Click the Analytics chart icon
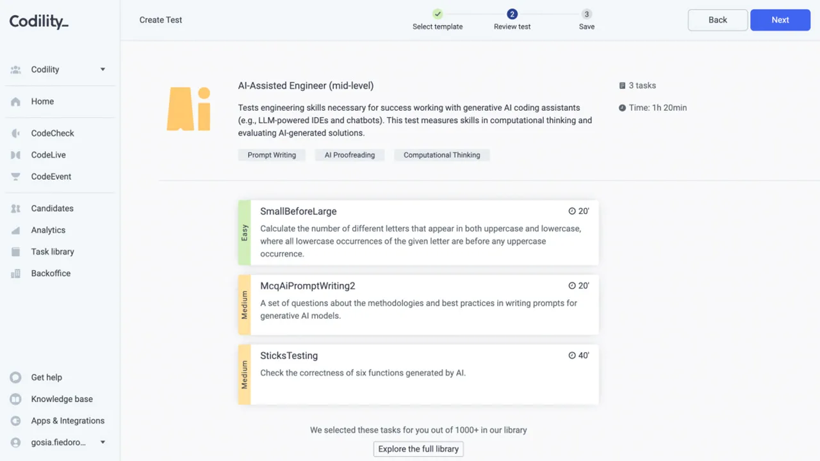The image size is (820, 461). pos(16,230)
